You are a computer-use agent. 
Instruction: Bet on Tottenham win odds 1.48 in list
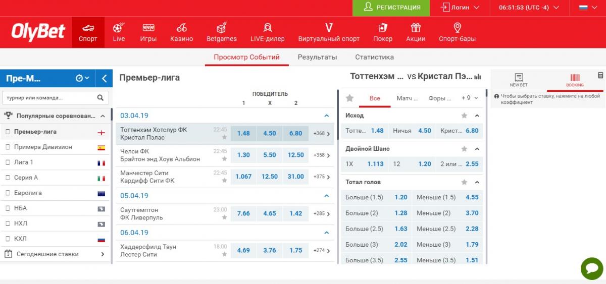243,134
